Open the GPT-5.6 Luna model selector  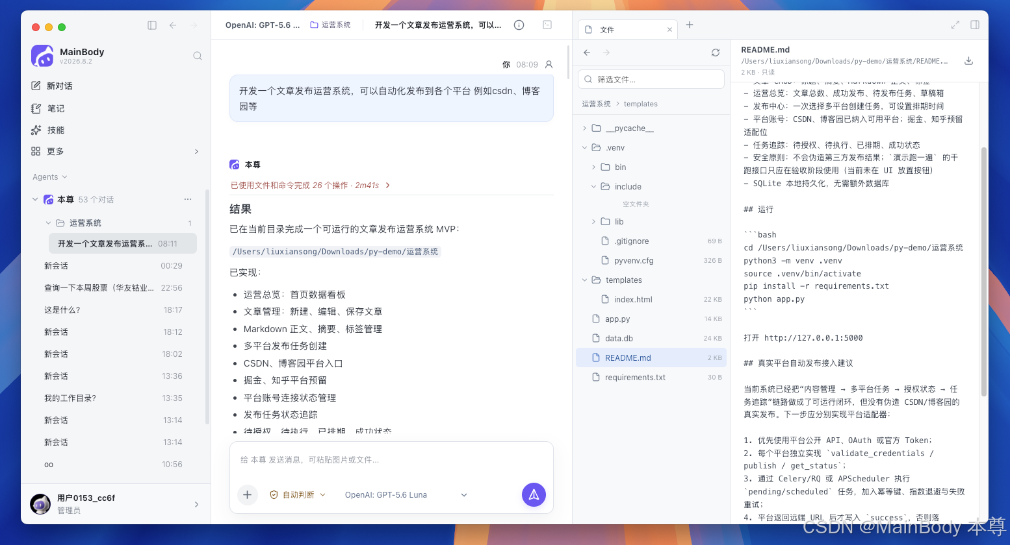click(406, 495)
